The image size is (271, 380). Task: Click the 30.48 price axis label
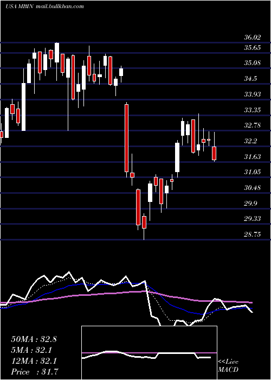tap(253, 188)
